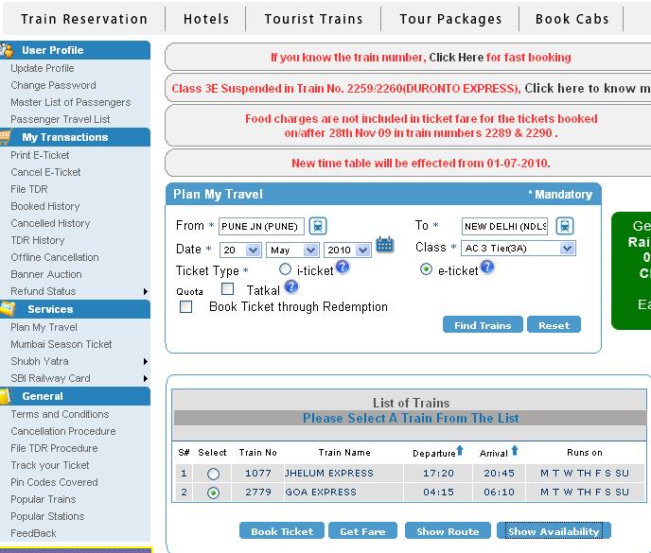Select the i-ticket radio button

pos(285,269)
